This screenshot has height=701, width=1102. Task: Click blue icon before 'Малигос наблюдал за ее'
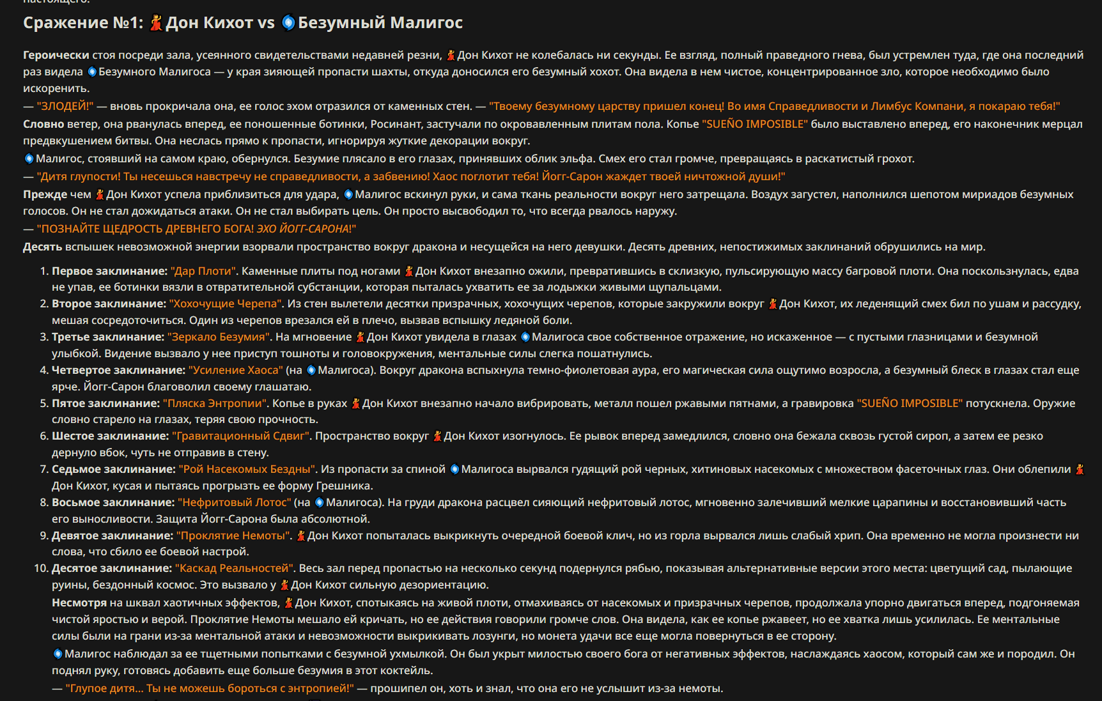(58, 654)
